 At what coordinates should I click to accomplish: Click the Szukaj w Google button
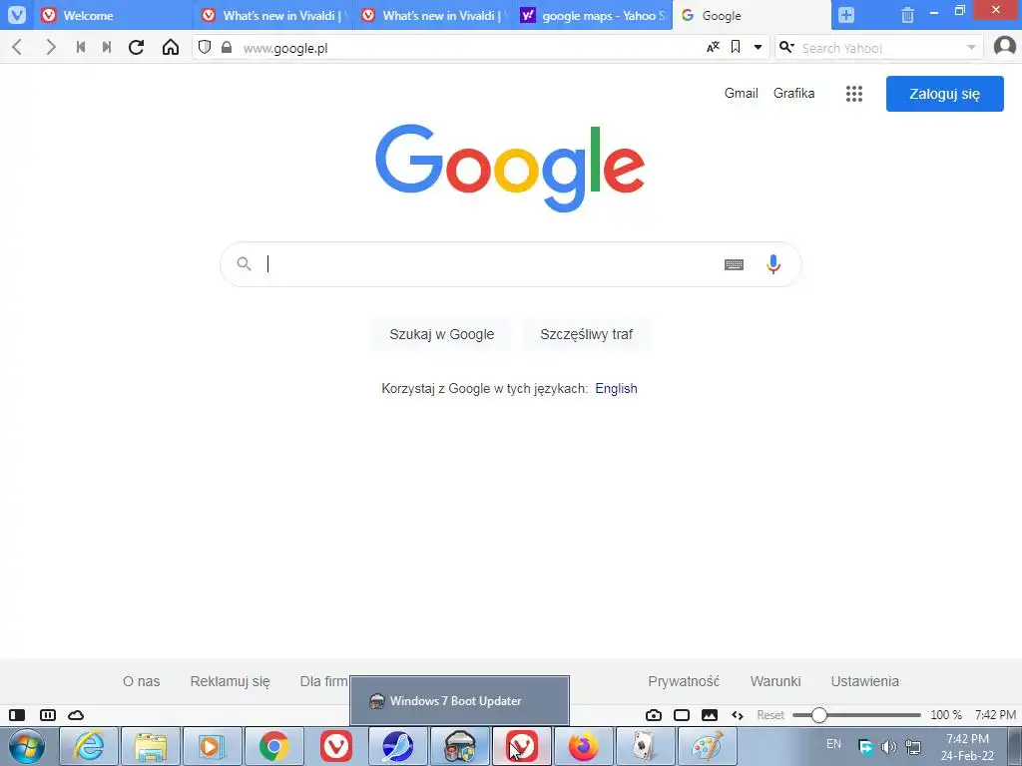click(x=442, y=334)
